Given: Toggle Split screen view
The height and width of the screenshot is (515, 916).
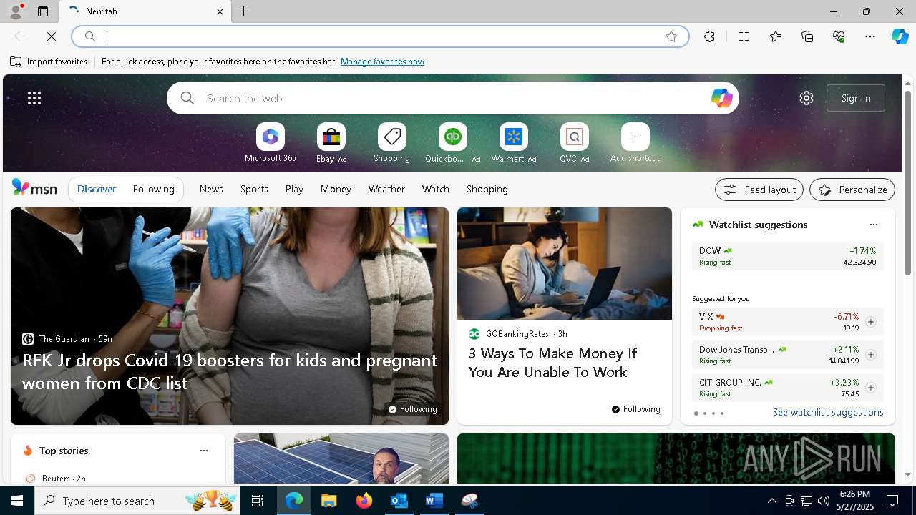Looking at the screenshot, I should 744,36.
